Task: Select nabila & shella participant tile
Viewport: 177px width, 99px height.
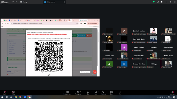Action: [x=168, y=48]
